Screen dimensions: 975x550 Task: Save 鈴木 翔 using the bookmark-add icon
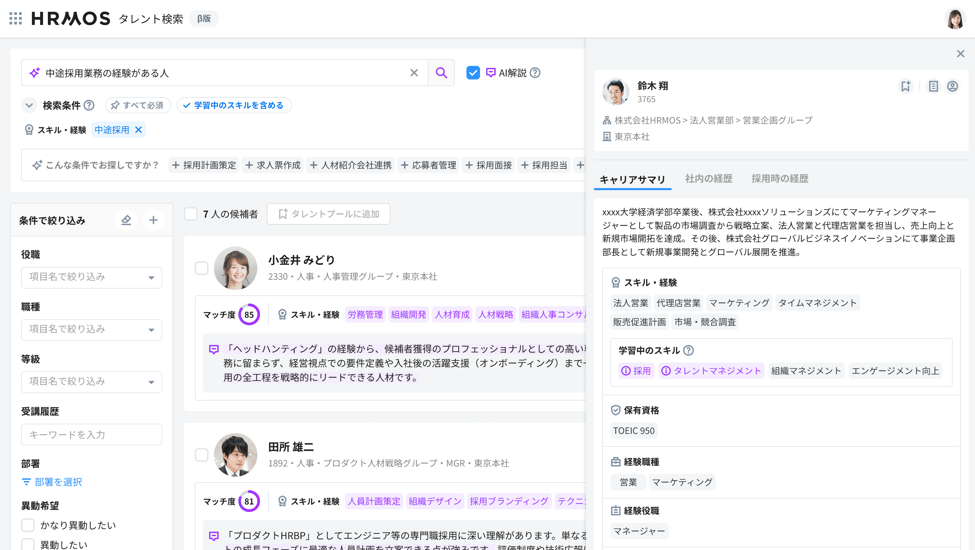(x=906, y=86)
